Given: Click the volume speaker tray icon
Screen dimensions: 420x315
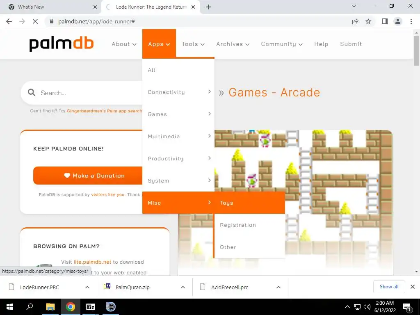Looking at the screenshot, I should coord(367,307).
